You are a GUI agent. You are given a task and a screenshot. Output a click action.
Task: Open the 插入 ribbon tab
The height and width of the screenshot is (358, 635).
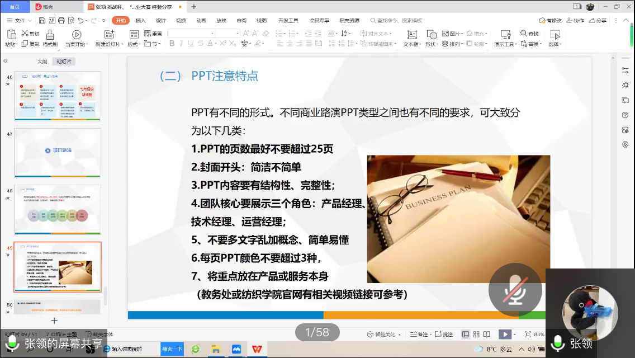[x=140, y=21]
